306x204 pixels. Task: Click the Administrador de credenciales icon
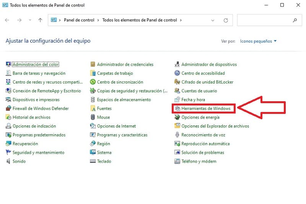pos(93,64)
